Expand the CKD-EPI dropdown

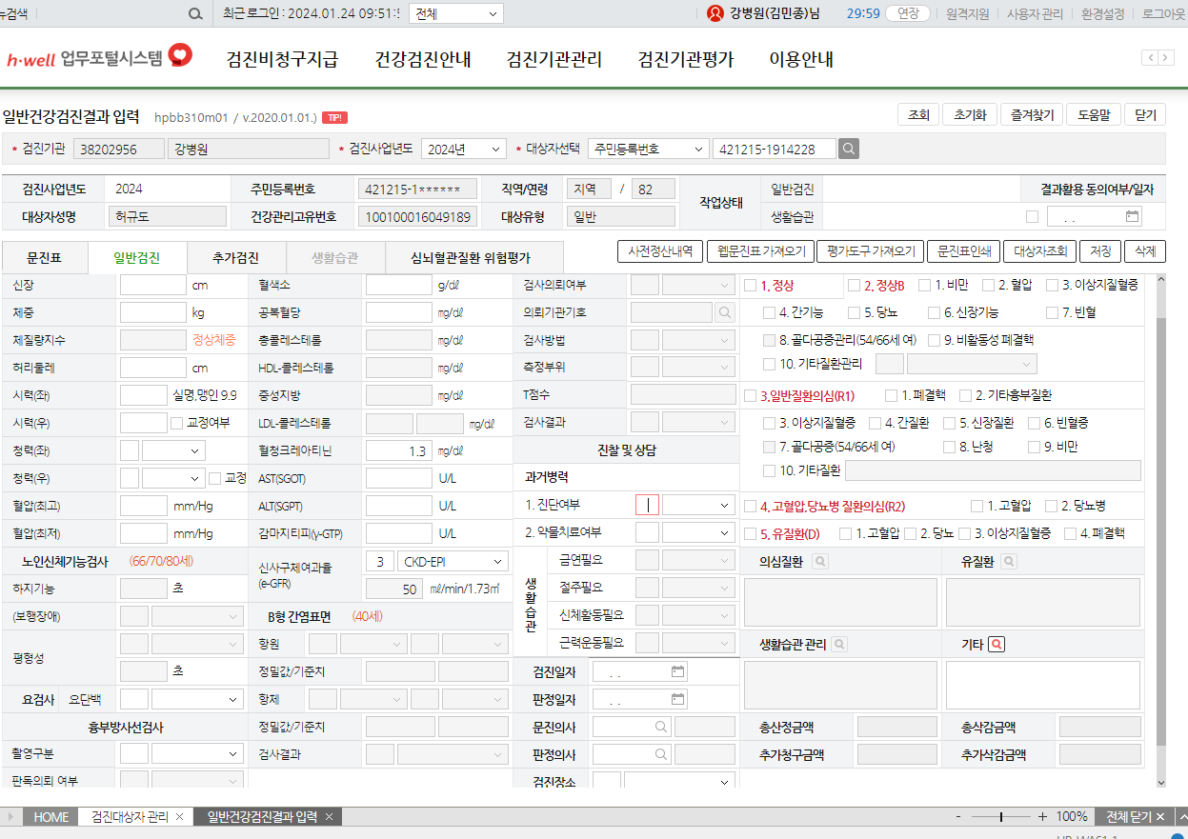(453, 562)
